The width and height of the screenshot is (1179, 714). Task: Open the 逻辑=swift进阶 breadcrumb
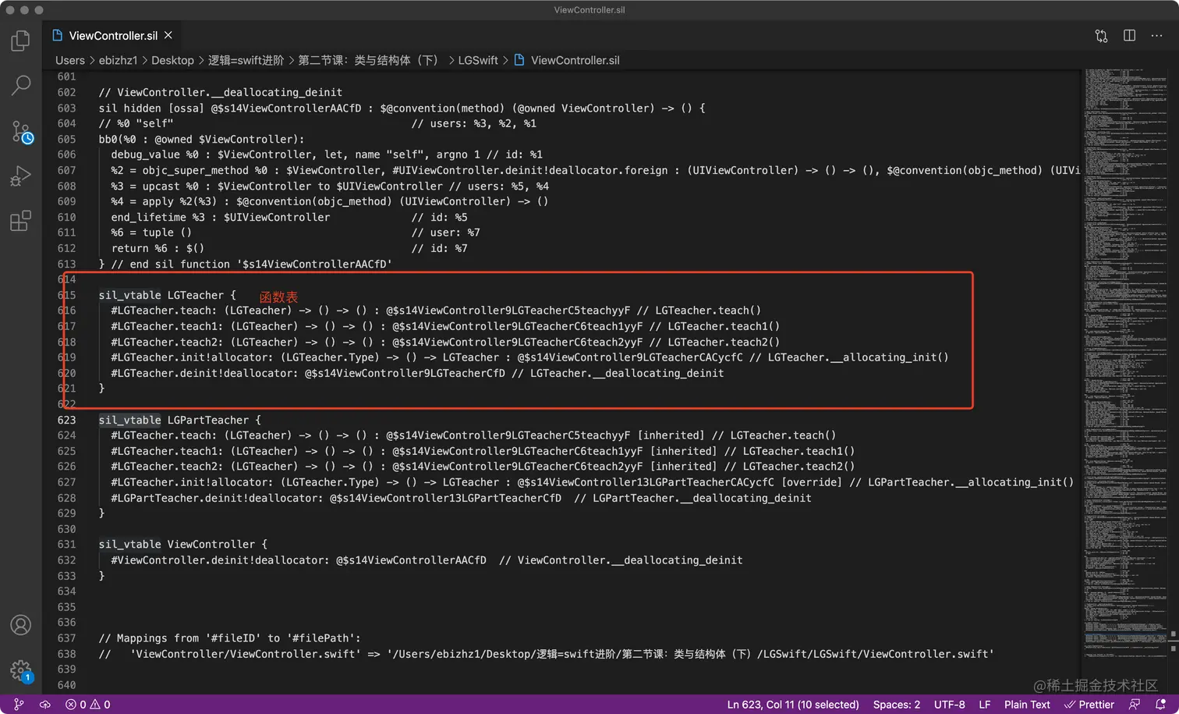tap(246, 60)
